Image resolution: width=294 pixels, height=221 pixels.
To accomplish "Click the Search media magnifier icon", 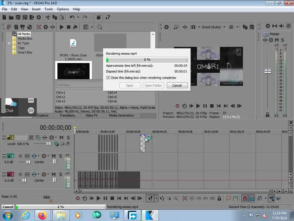I will click(100, 27).
